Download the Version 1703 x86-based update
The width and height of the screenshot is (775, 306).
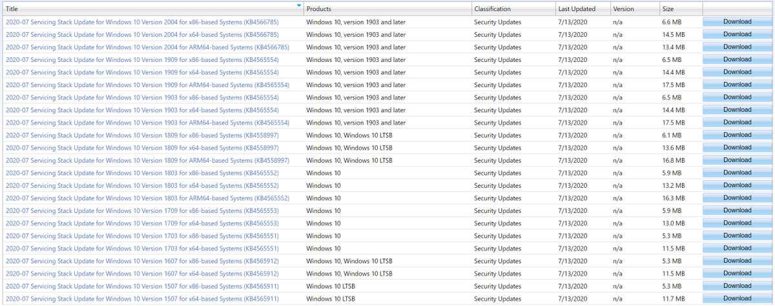737,236
